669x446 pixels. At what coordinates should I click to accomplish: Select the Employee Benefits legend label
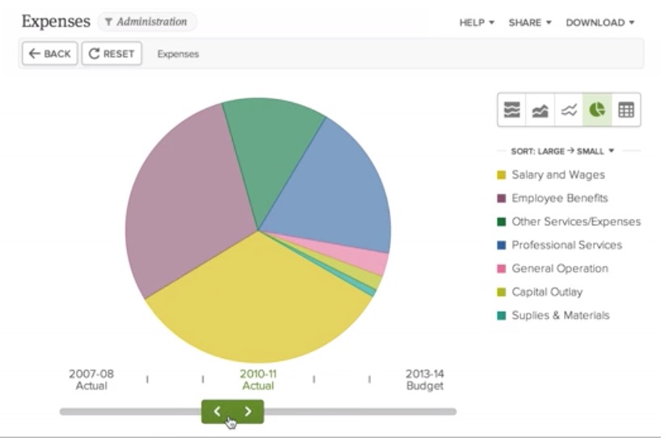560,198
